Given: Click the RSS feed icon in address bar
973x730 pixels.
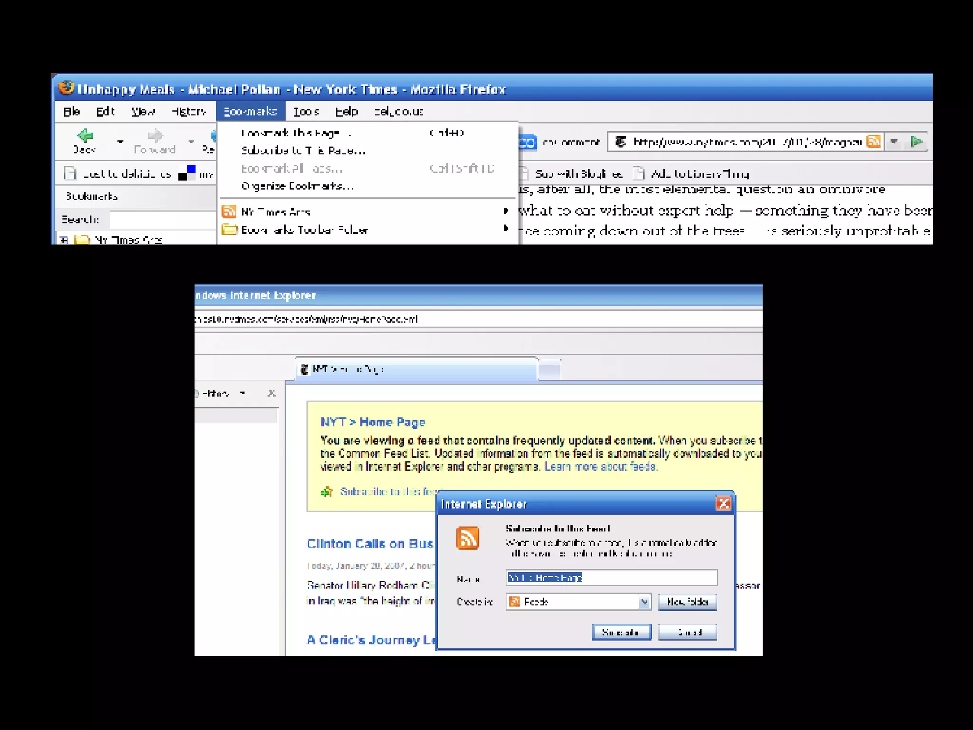Looking at the screenshot, I should 873,142.
